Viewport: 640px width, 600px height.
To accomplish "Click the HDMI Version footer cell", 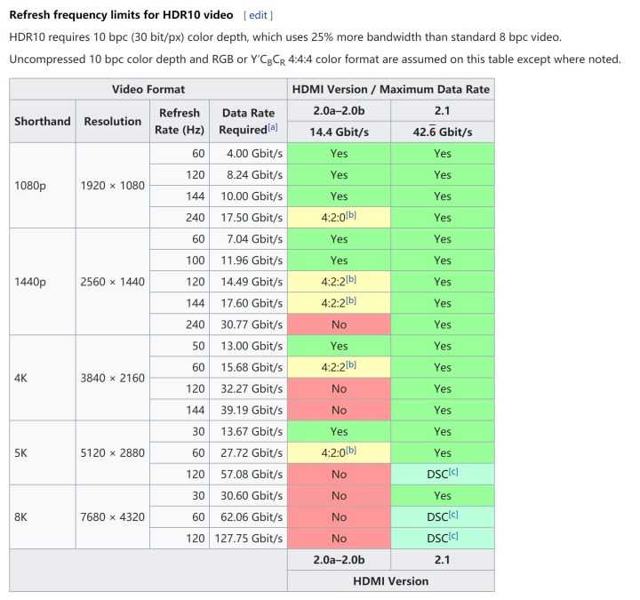I will point(390,580).
